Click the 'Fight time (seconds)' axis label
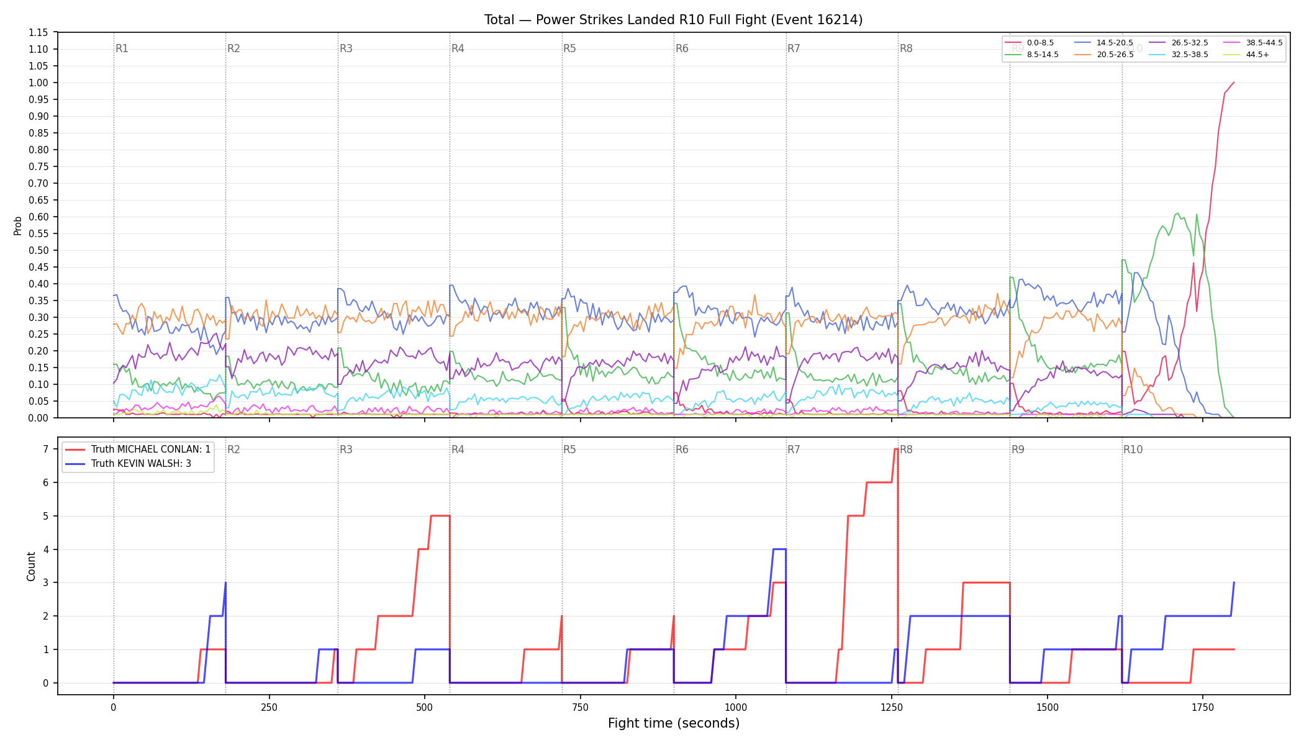1304x745 pixels. 674,723
